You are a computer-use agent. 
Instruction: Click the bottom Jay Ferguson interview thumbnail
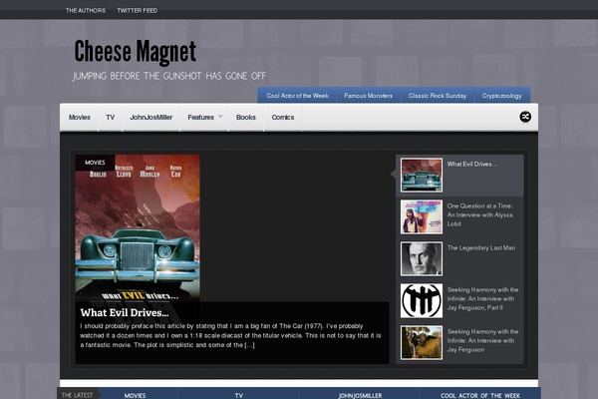422,342
